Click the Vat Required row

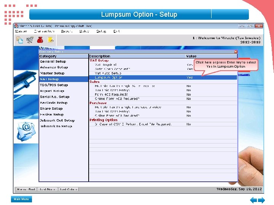(163, 65)
